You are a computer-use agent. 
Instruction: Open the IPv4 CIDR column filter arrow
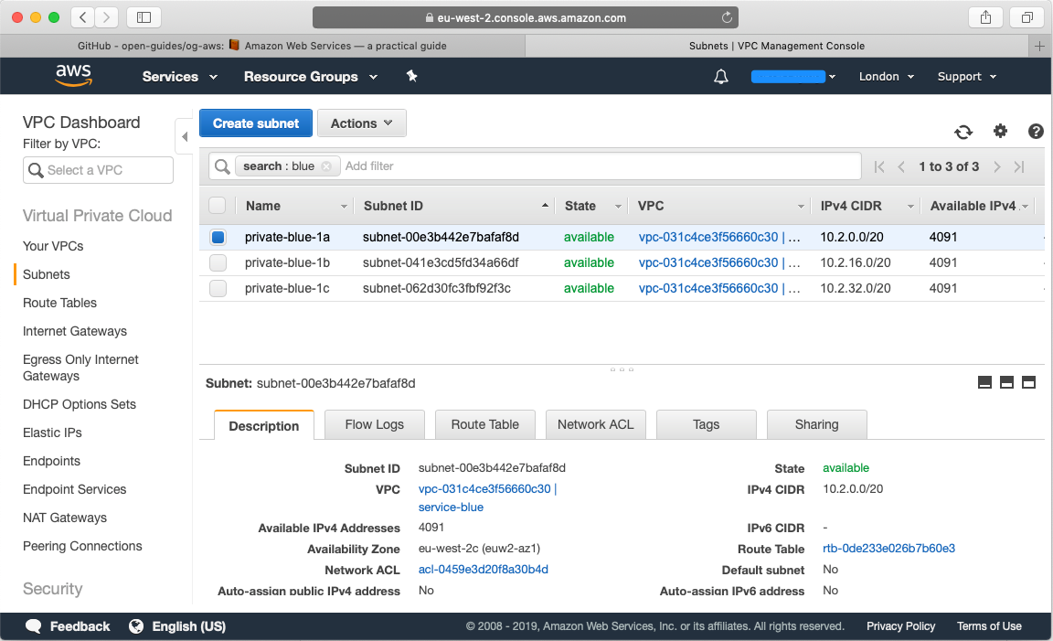tap(910, 207)
